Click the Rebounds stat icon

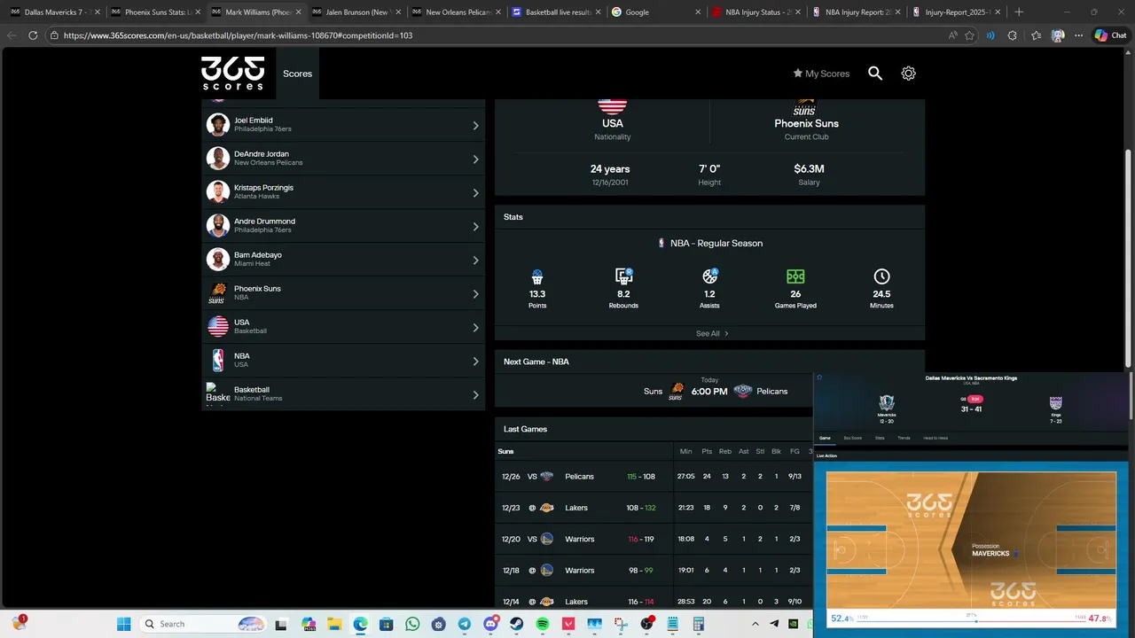pyautogui.click(x=623, y=276)
